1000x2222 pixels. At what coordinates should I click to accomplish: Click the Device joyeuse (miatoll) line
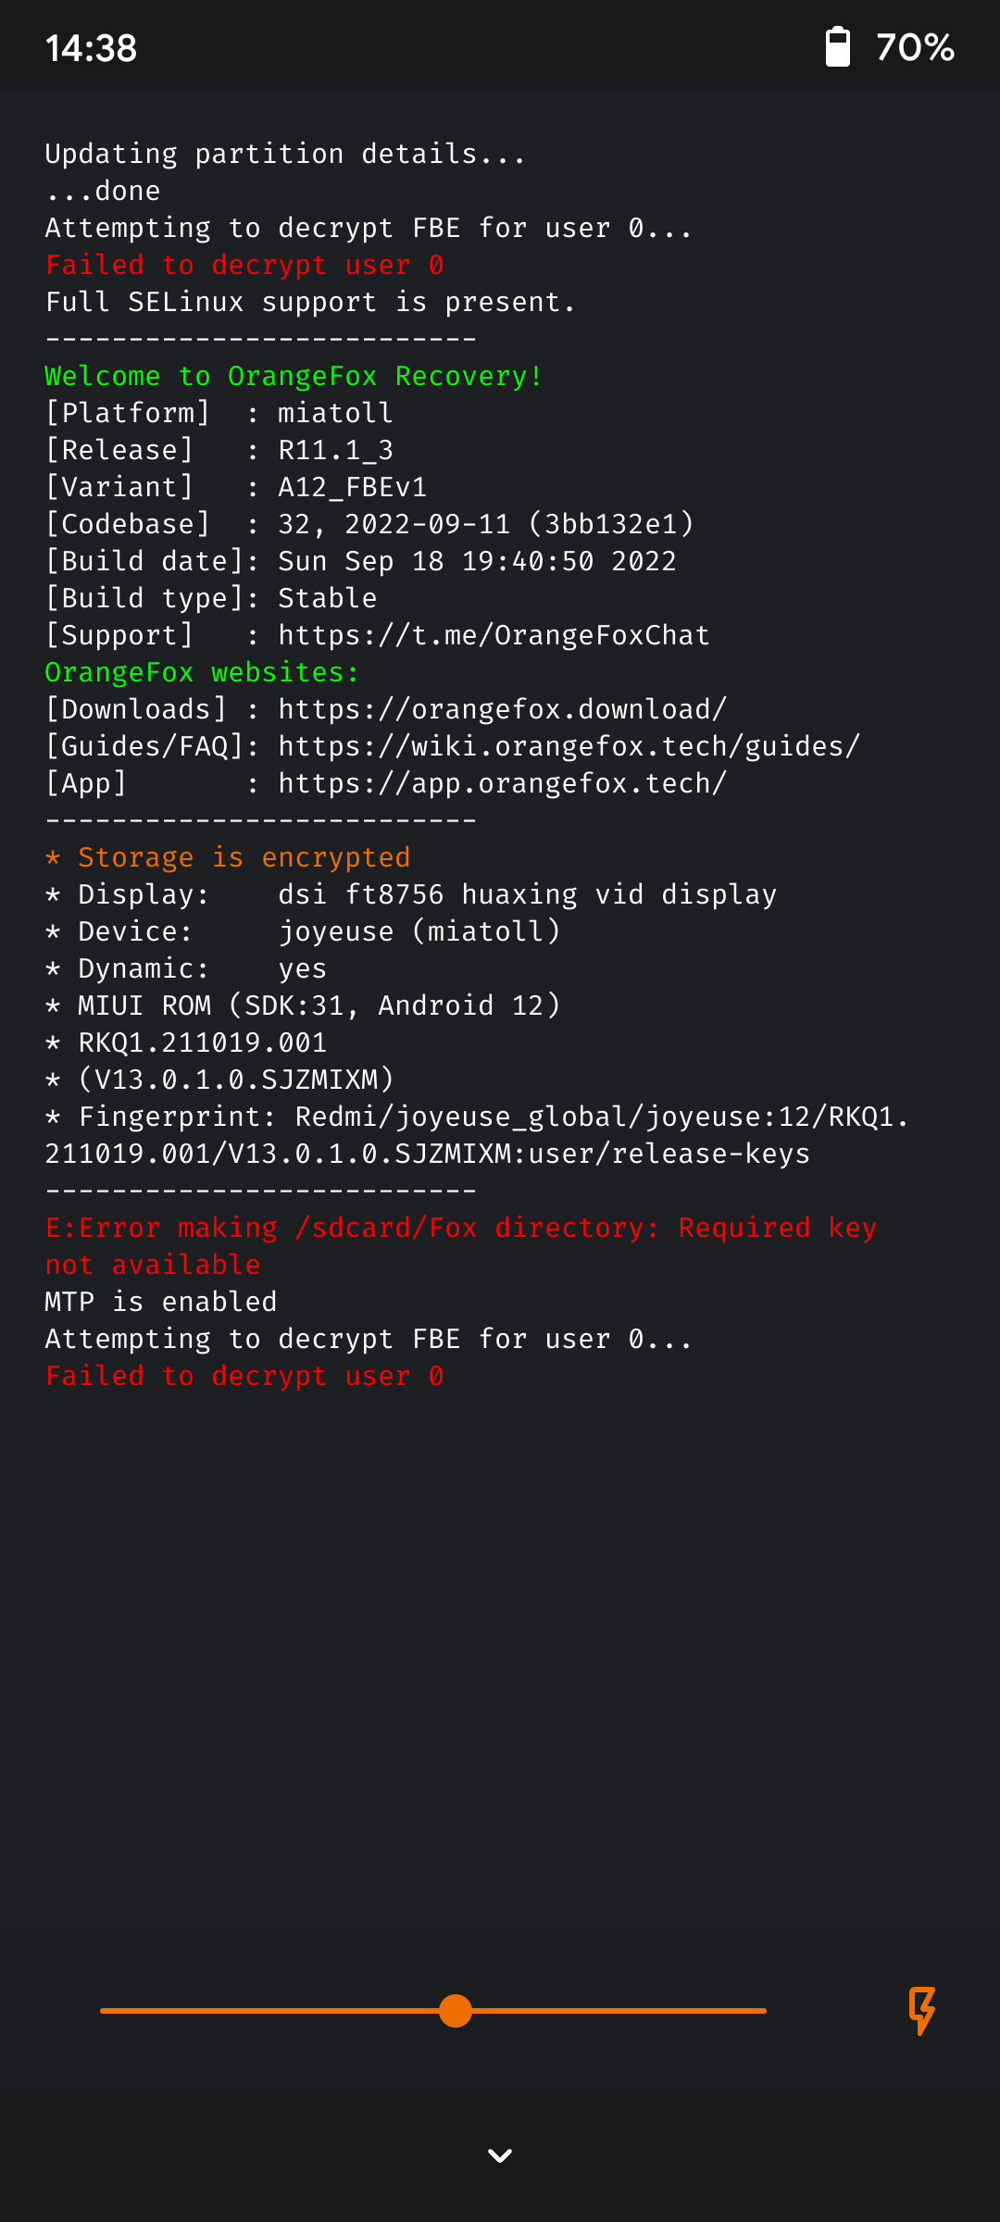[303, 931]
